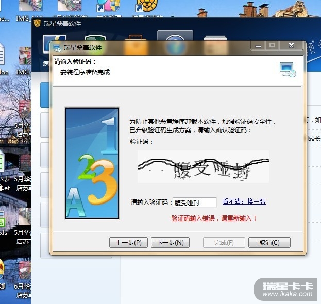Click the distorted captcha image
Screen dimensions: 321x304
(x=203, y=166)
